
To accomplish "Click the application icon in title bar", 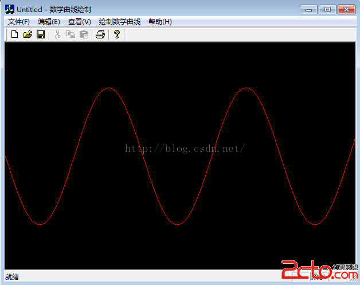I will click(x=10, y=9).
